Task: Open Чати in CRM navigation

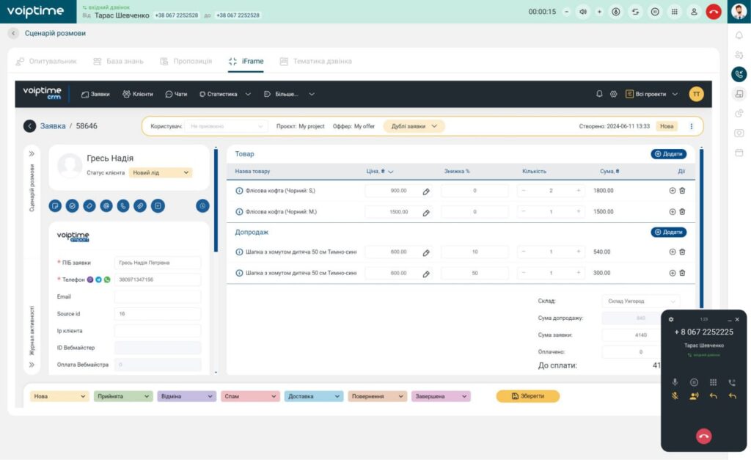Action: point(176,95)
